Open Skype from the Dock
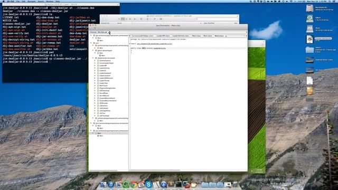The image size is (338, 190). click(x=148, y=184)
